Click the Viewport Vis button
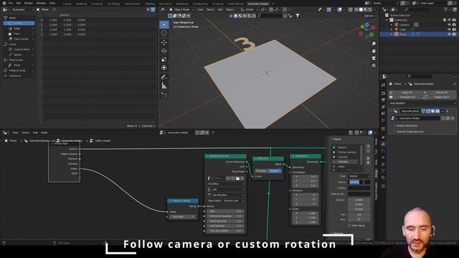This screenshot has height=258, width=459. pos(407,97)
